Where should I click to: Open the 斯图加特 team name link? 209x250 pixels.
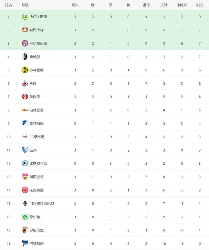(37, 177)
